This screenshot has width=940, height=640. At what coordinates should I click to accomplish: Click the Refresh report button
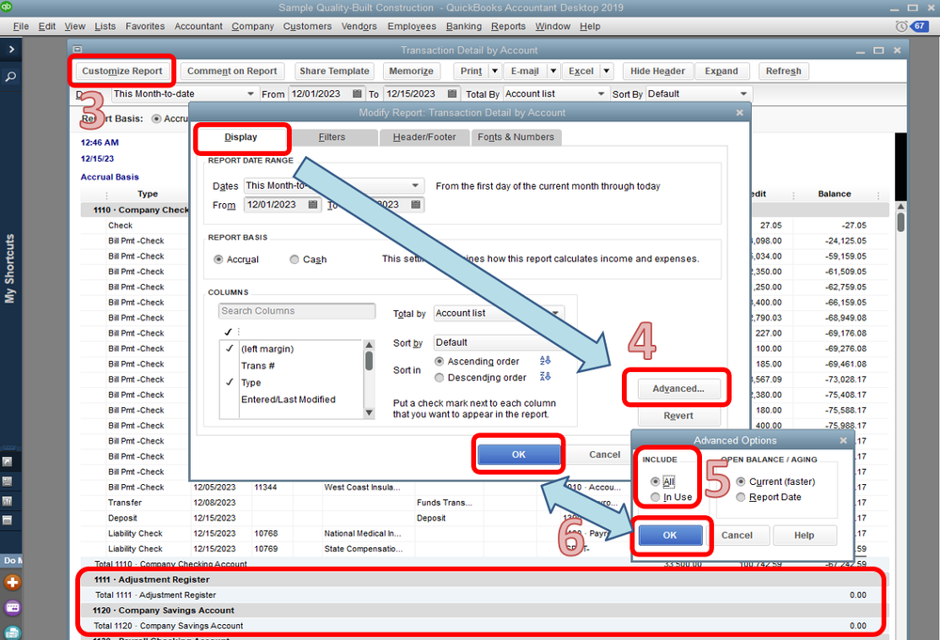tap(784, 71)
